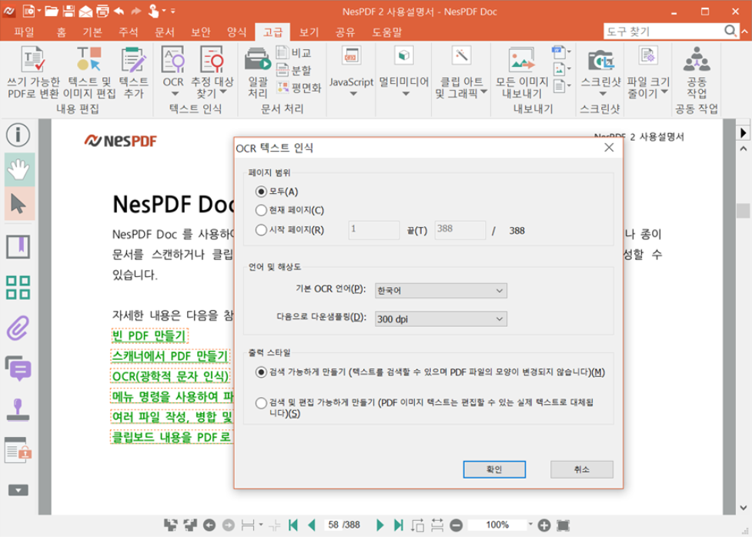
Task: Click the zoom in plus icon
Action: (544, 525)
